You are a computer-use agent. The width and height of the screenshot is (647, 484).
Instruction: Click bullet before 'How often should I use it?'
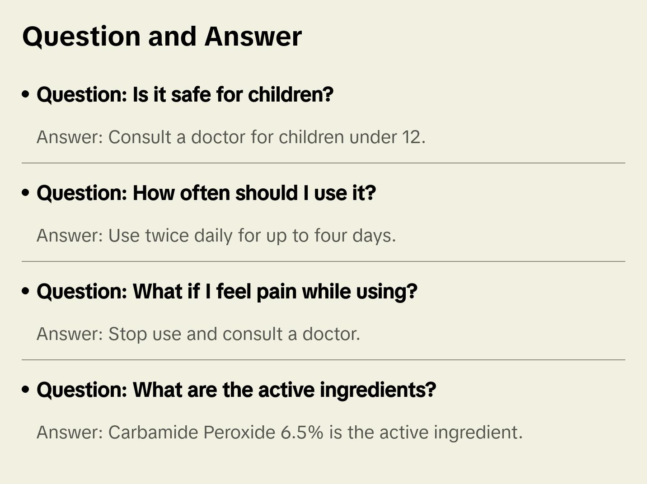click(x=26, y=193)
